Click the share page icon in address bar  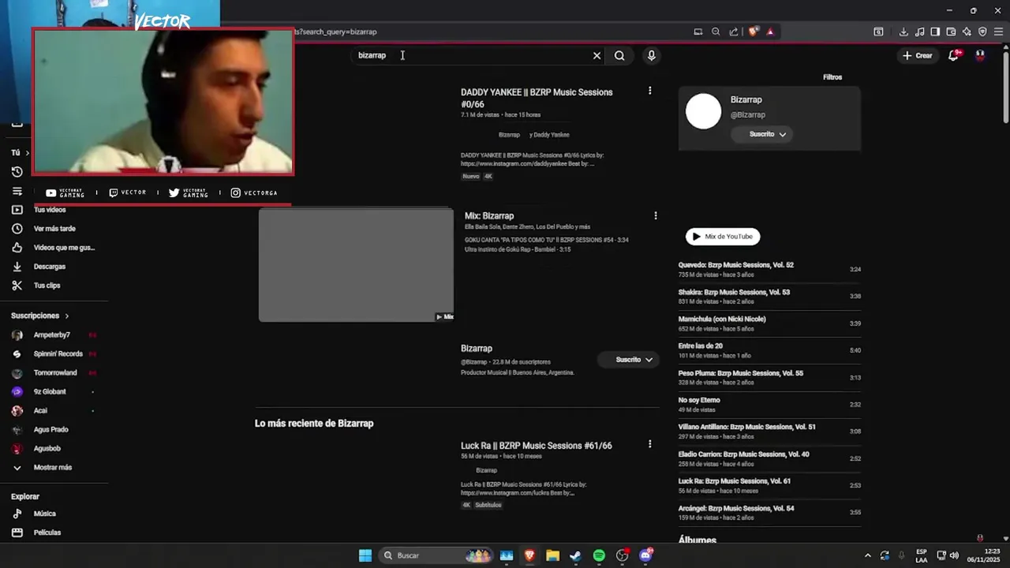pos(734,32)
